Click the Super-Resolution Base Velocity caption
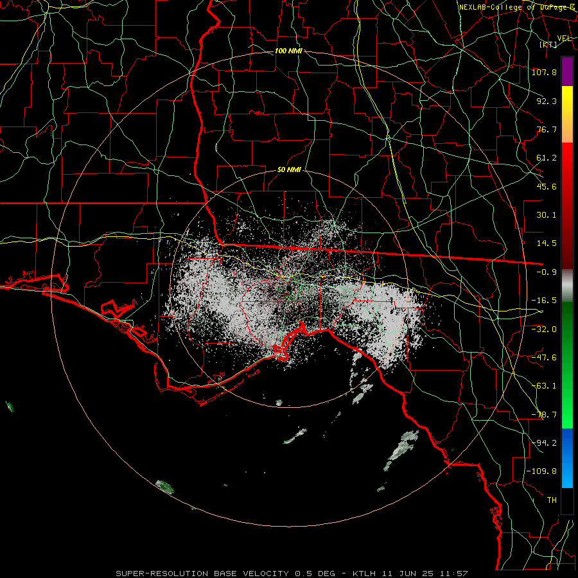This screenshot has height=578, width=578. pyautogui.click(x=292, y=574)
